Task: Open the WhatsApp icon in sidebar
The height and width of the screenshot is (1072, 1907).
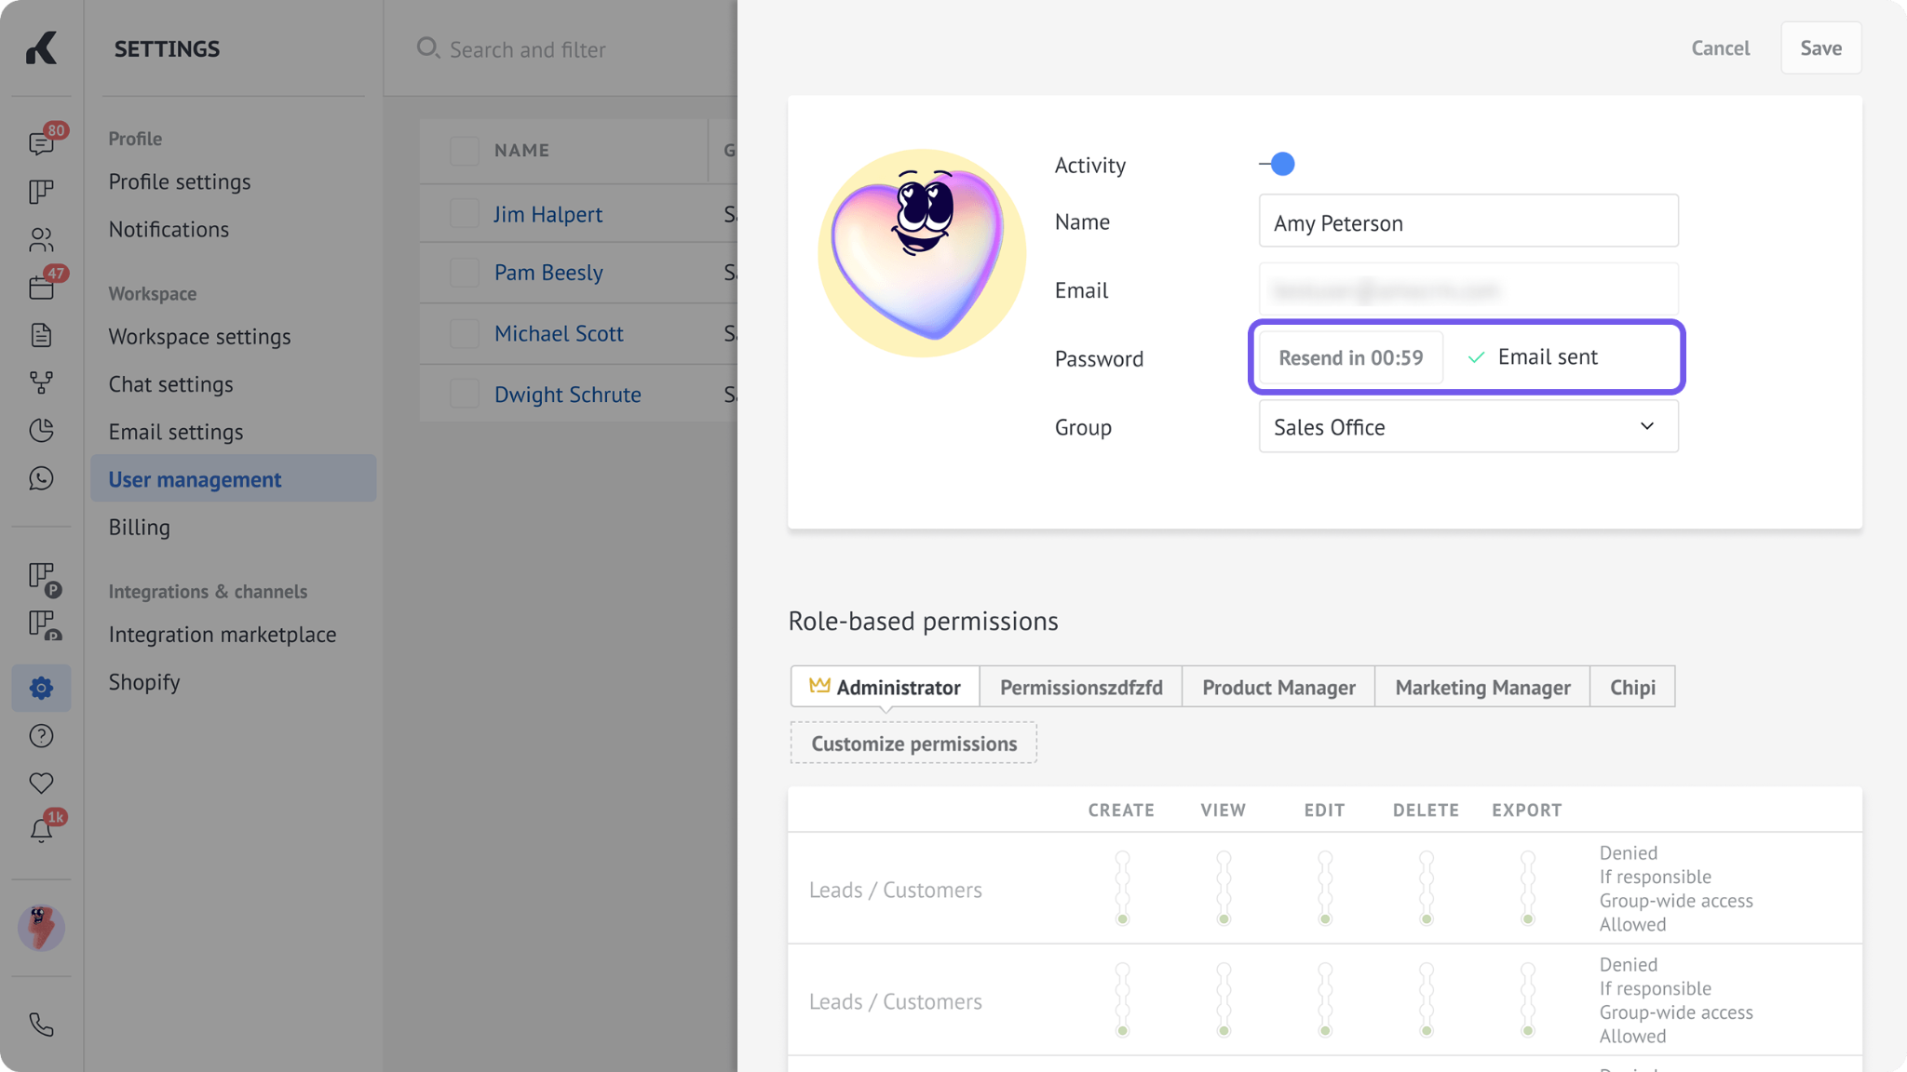Action: coord(41,478)
